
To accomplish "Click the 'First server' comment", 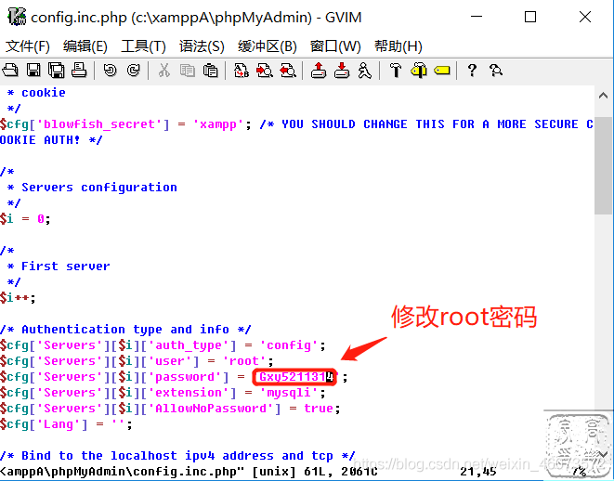I will click(x=65, y=266).
